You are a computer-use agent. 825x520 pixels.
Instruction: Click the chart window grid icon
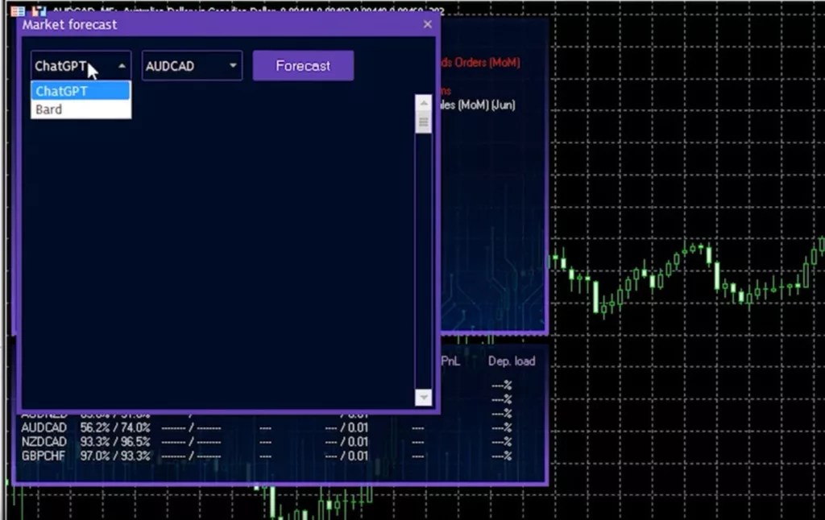coord(18,10)
